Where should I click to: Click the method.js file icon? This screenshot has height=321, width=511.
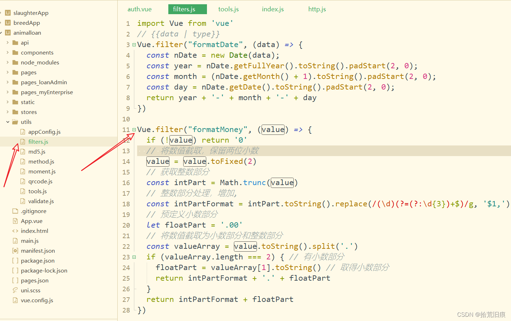(23, 161)
